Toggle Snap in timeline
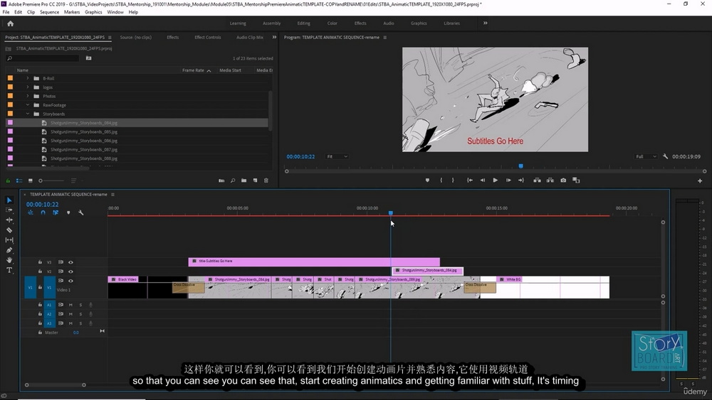This screenshot has height=400, width=712. pos(43,212)
